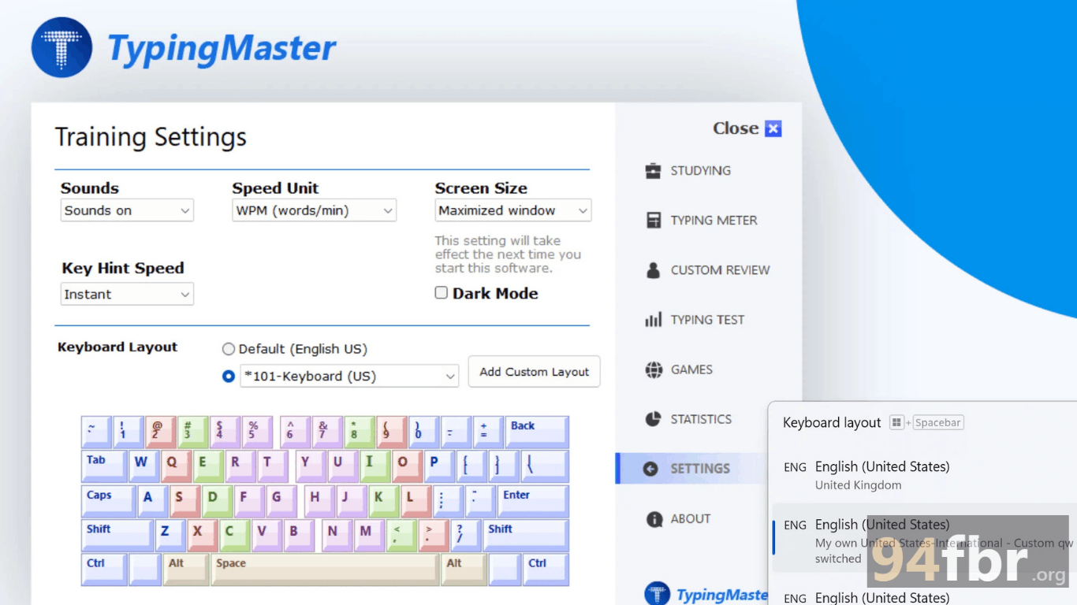Screen dimensions: 1077x605
Task: Open the *101-Keyboard (US) layout dropdown
Action: pos(348,377)
